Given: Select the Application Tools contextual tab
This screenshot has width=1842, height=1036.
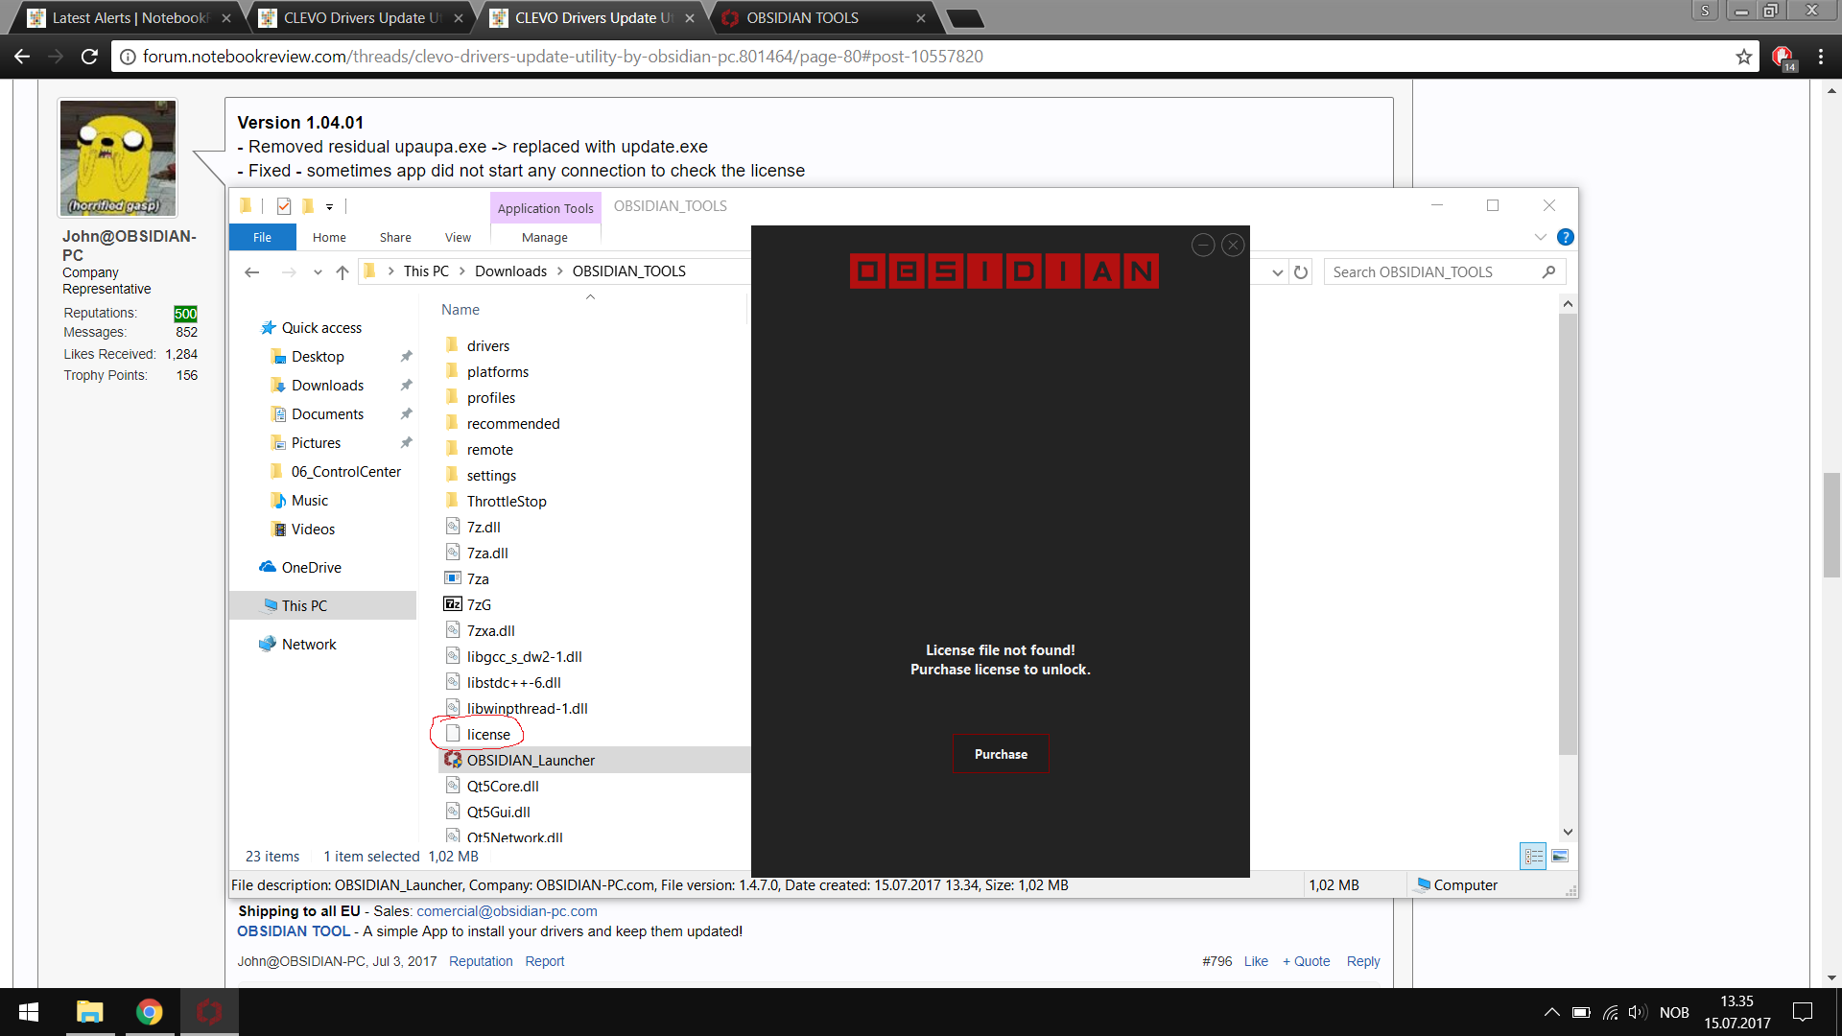Looking at the screenshot, I should (545, 208).
